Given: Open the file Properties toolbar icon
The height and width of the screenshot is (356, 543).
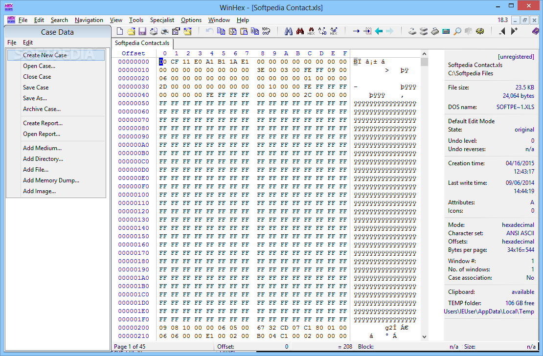Looking at the screenshot, I should pyautogui.click(x=176, y=31).
